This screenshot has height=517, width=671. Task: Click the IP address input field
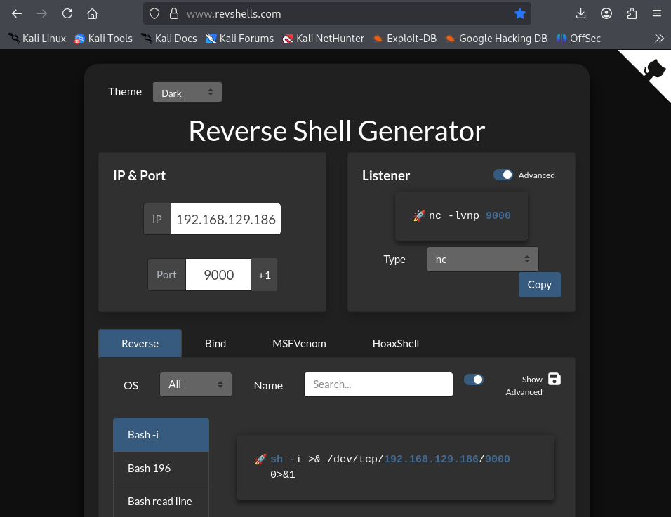(x=226, y=219)
